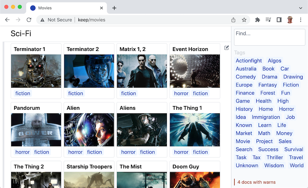Click fiction tag on Terminator 2
This screenshot has width=308, height=188.
[76, 93]
